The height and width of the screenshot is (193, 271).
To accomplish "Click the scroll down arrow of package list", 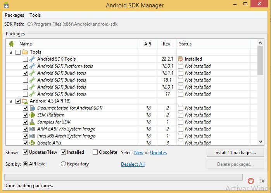I will pos(260,142).
